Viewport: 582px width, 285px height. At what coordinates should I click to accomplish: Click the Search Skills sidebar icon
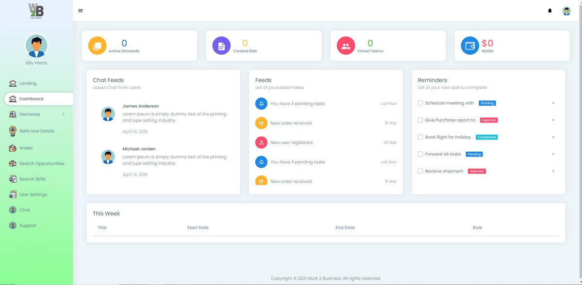coord(13,179)
